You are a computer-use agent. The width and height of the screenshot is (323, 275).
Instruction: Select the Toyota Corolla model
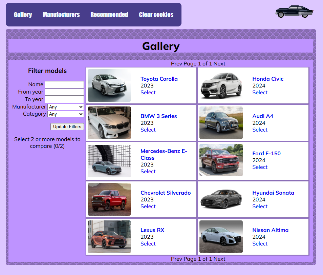pyautogui.click(x=148, y=92)
